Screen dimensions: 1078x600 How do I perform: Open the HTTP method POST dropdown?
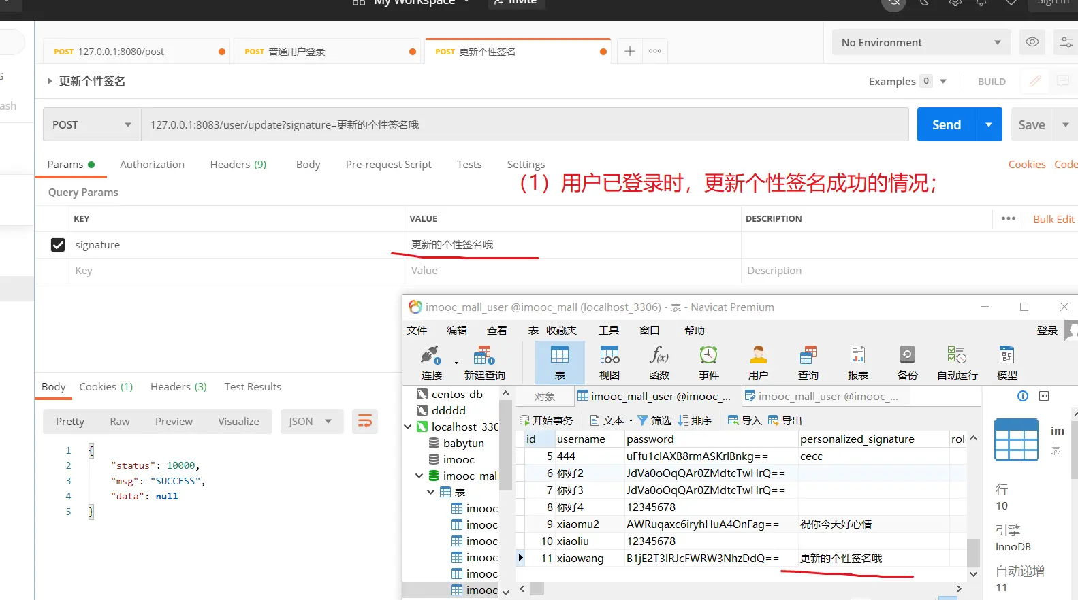[92, 125]
